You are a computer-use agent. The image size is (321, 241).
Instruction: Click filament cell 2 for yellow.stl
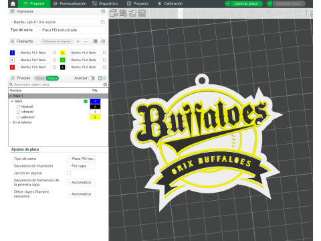pyautogui.click(x=95, y=117)
